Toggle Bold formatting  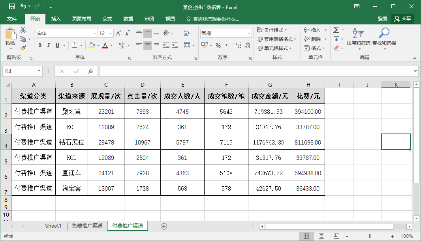pyautogui.click(x=39, y=46)
